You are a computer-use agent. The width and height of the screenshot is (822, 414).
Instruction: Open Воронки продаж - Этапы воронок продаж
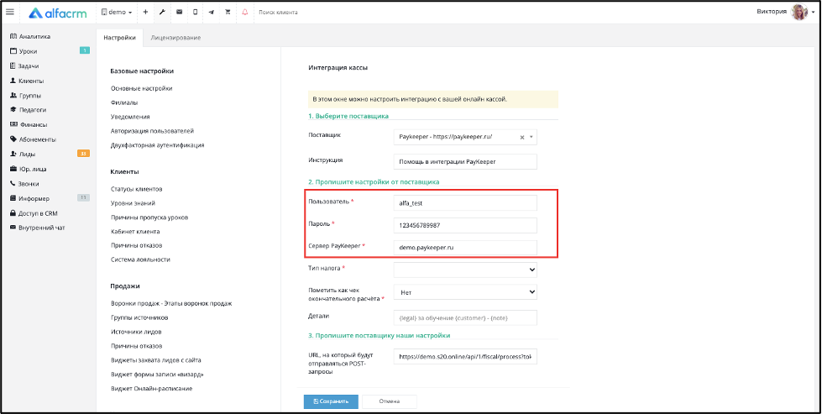171,303
